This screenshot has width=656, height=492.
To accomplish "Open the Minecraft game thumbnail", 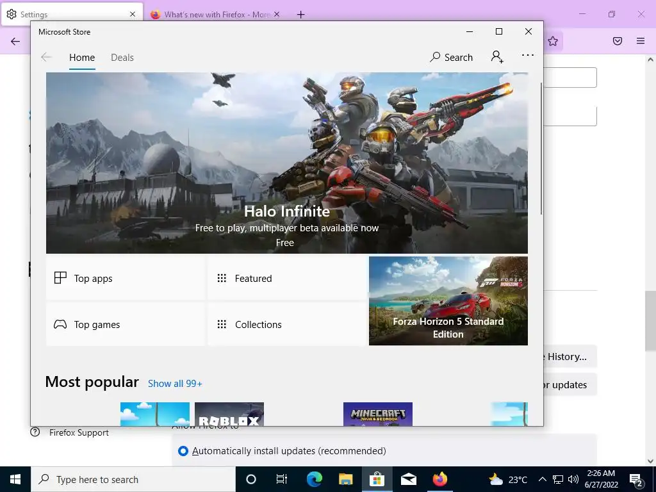I will click(378, 414).
